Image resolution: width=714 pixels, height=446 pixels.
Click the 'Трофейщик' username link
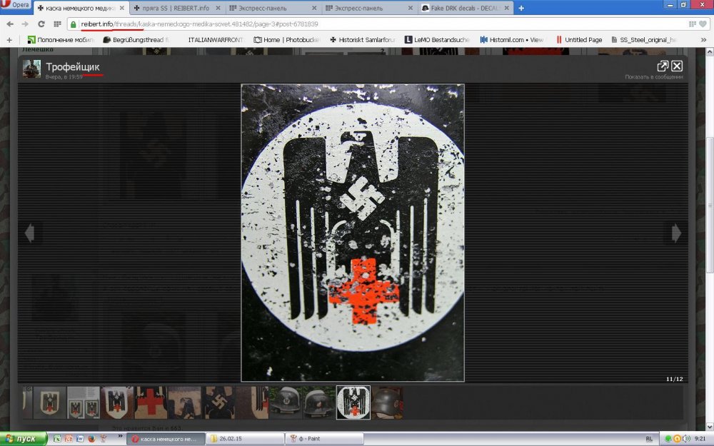tap(73, 66)
